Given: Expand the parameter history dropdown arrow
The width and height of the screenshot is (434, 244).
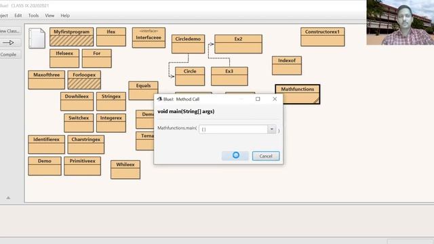Looking at the screenshot, I should (x=272, y=129).
